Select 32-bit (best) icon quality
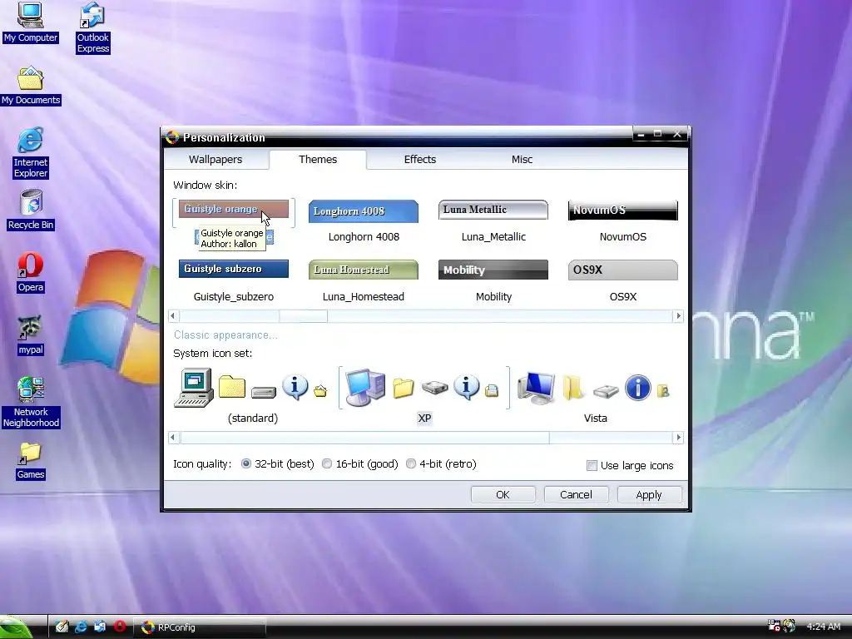The height and width of the screenshot is (639, 852). pos(277,464)
